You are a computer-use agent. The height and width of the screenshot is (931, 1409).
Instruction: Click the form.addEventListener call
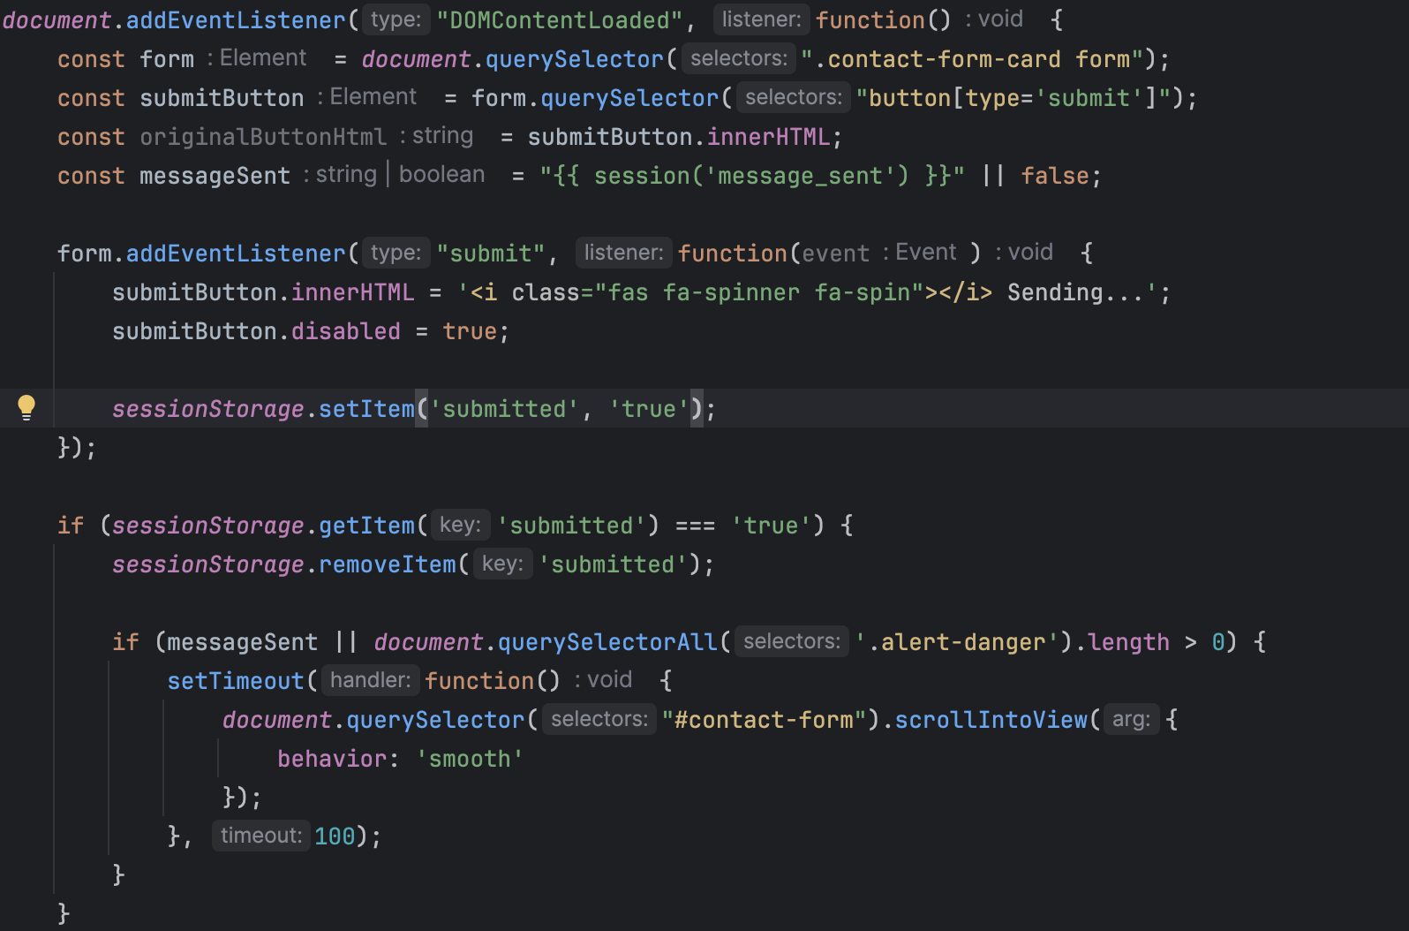[x=201, y=254]
